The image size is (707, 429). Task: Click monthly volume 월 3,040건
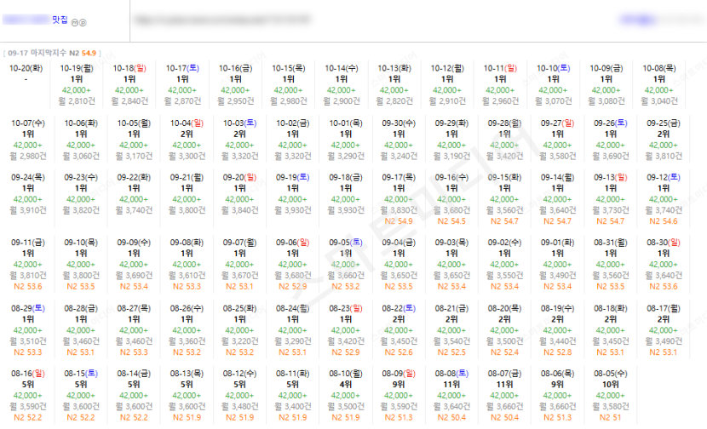point(659,101)
